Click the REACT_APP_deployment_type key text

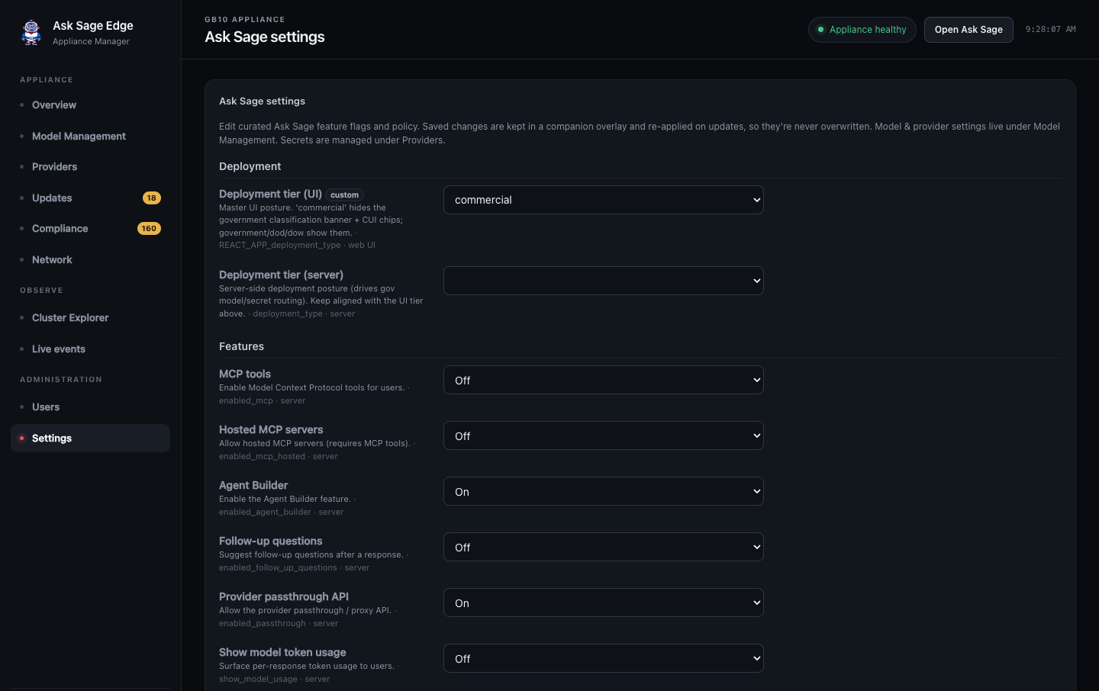pos(279,245)
